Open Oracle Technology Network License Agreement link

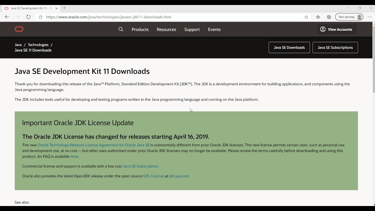93,145
